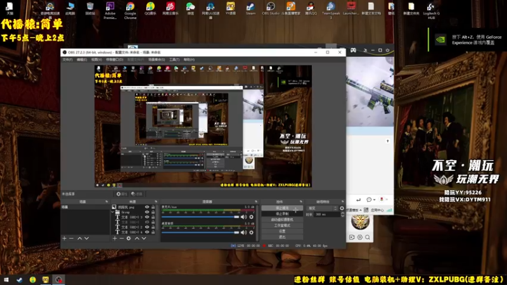
Task: Remove selected source with minus
Action: pyautogui.click(x=122, y=238)
